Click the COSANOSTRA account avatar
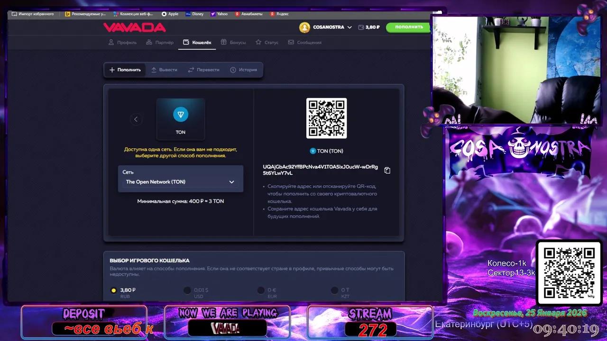The width and height of the screenshot is (607, 341). tap(305, 27)
